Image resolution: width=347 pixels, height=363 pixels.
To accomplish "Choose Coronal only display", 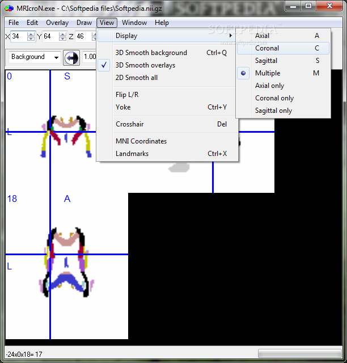I will pos(283,98).
